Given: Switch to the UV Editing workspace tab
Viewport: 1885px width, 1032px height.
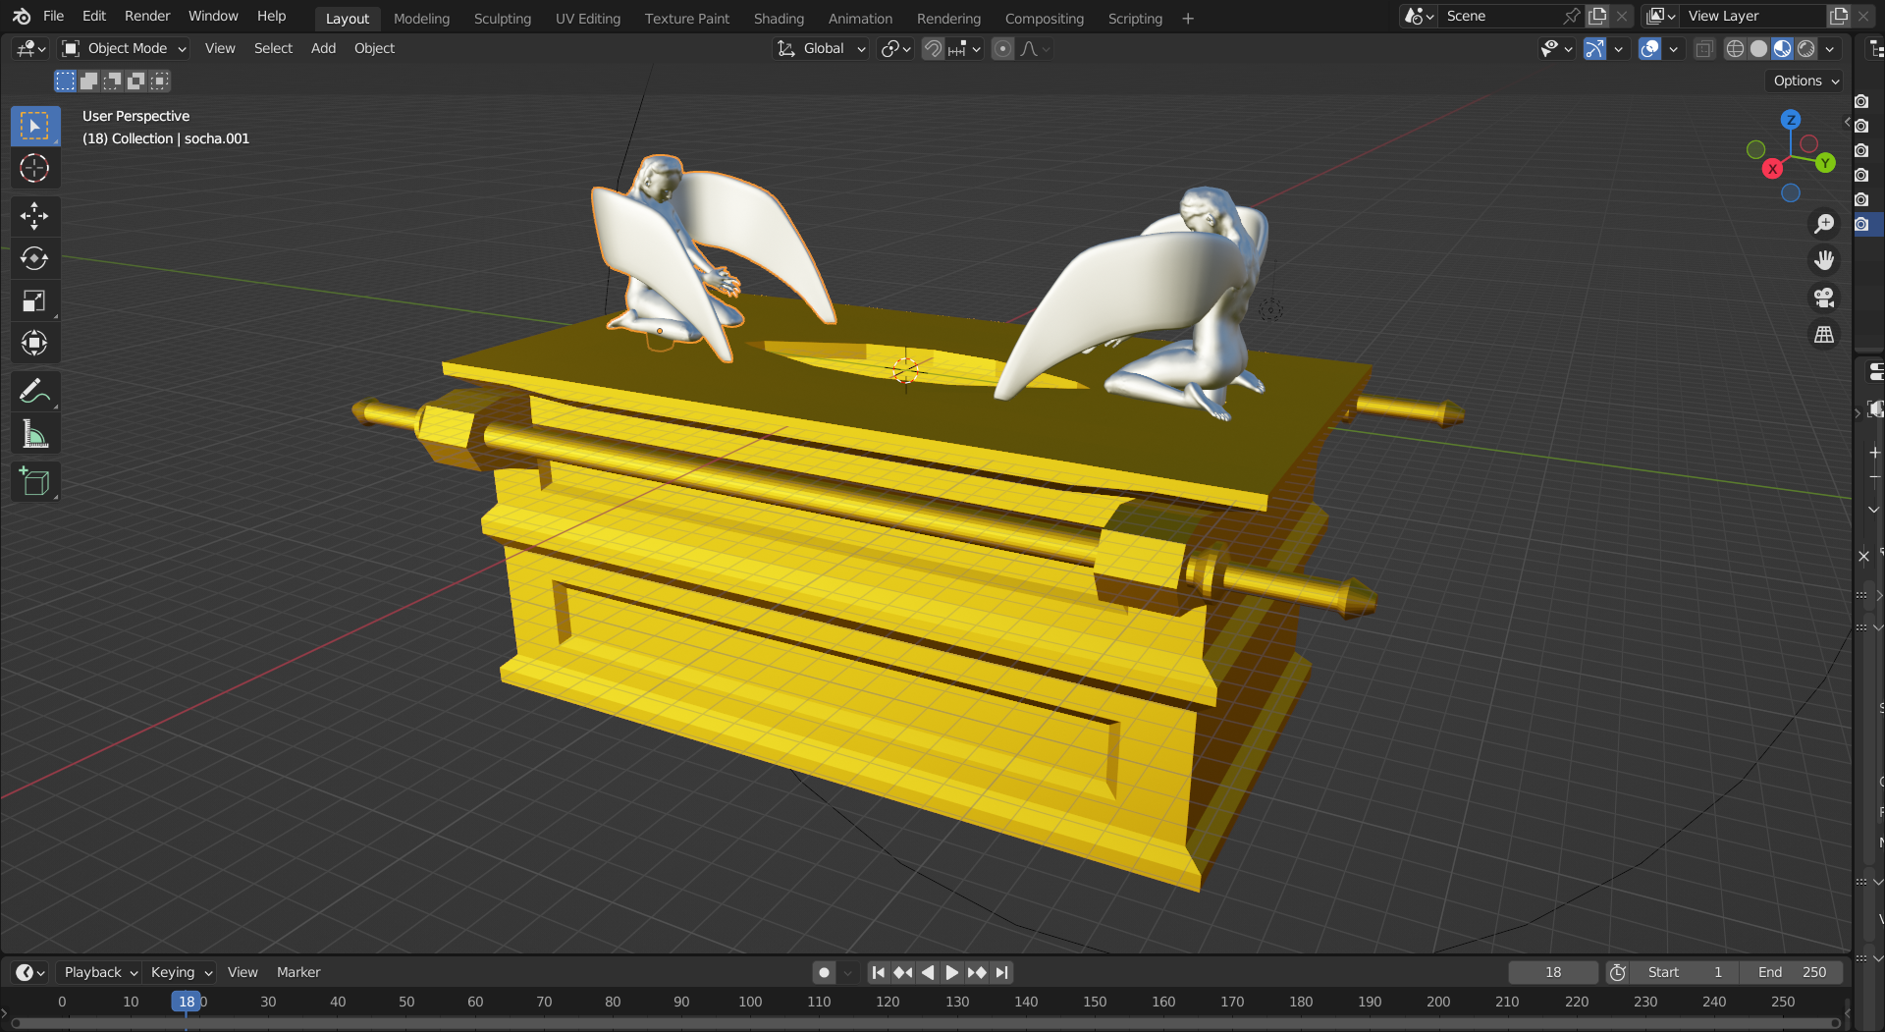Looking at the screenshot, I should 588,18.
